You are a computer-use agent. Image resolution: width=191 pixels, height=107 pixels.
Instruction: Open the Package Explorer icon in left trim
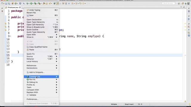pos(2,11)
